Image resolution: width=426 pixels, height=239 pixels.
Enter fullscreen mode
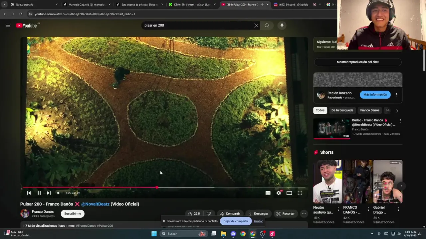point(300,193)
